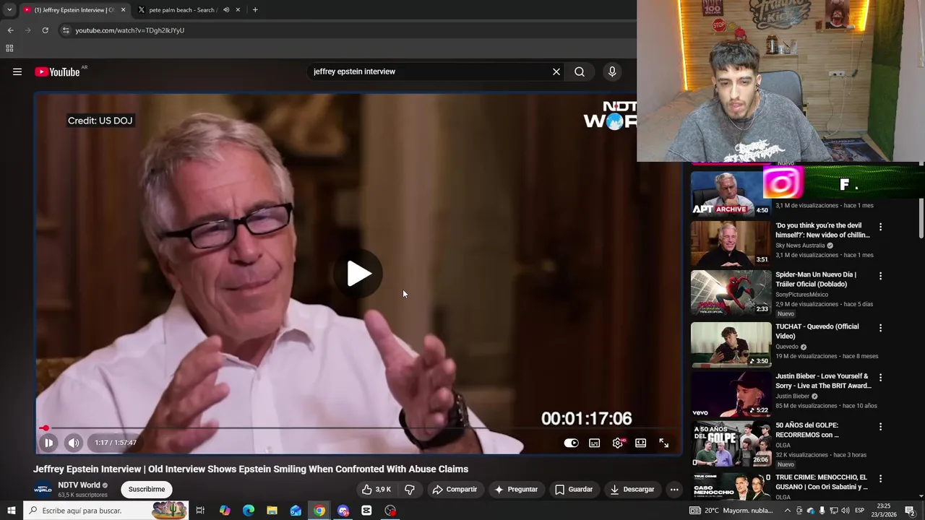Open the NDTV World channel avatar
Image resolution: width=925 pixels, height=520 pixels.
43,489
